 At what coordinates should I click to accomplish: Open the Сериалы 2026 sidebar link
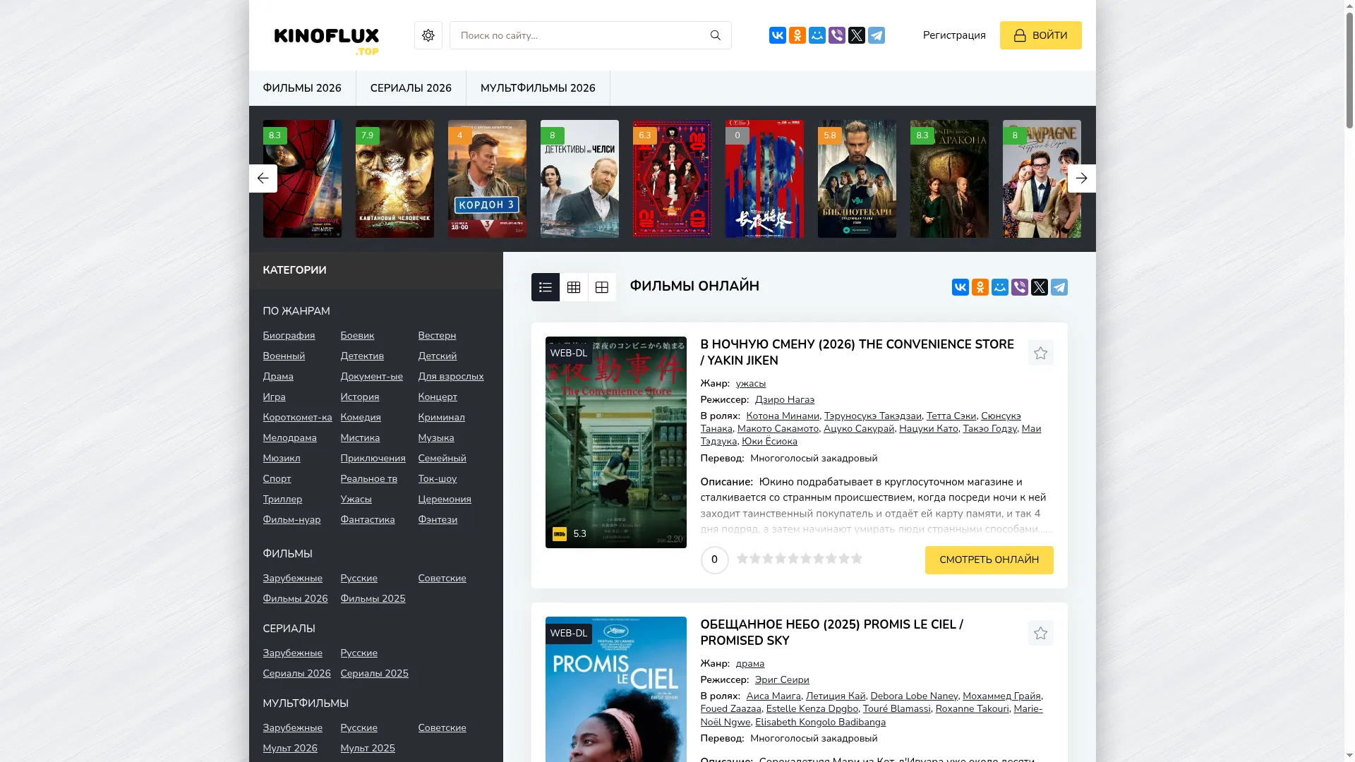tap(296, 674)
